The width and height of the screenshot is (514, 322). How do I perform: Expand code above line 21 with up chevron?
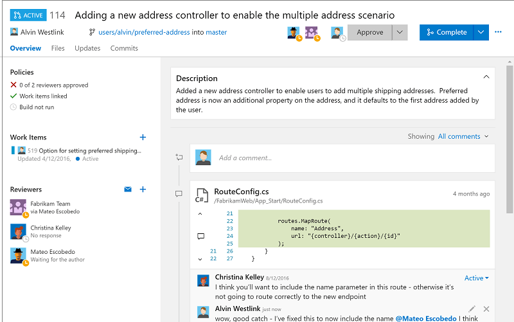pos(200,213)
